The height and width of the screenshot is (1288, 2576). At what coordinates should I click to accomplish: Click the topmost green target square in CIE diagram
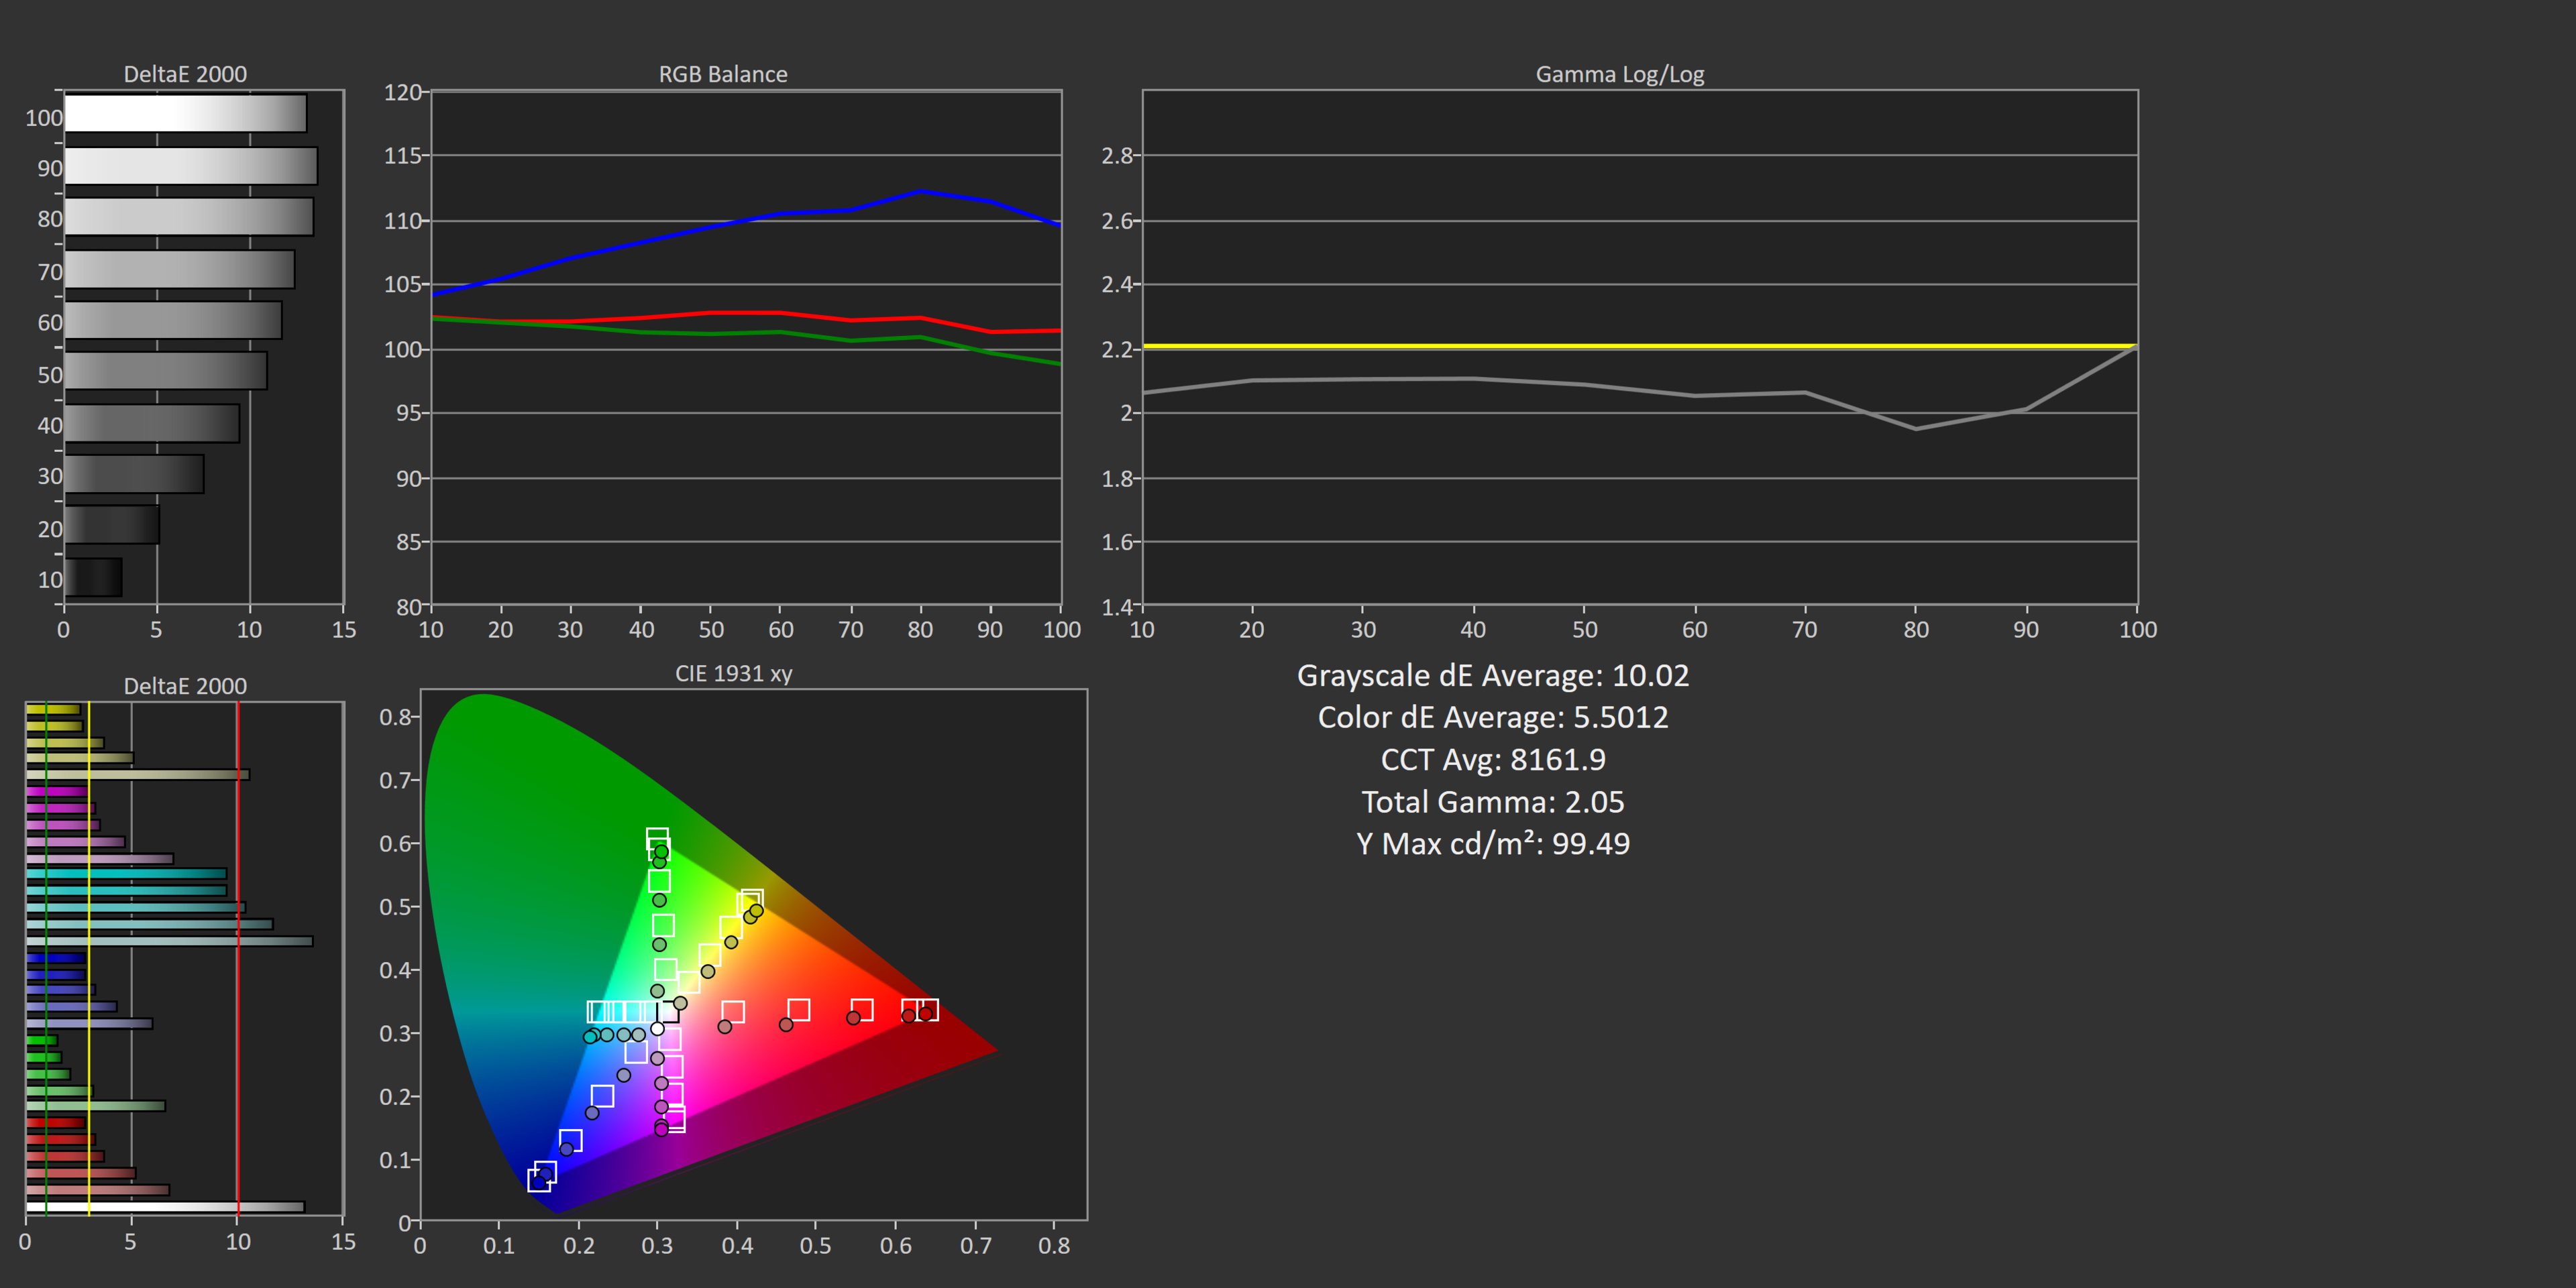[657, 839]
